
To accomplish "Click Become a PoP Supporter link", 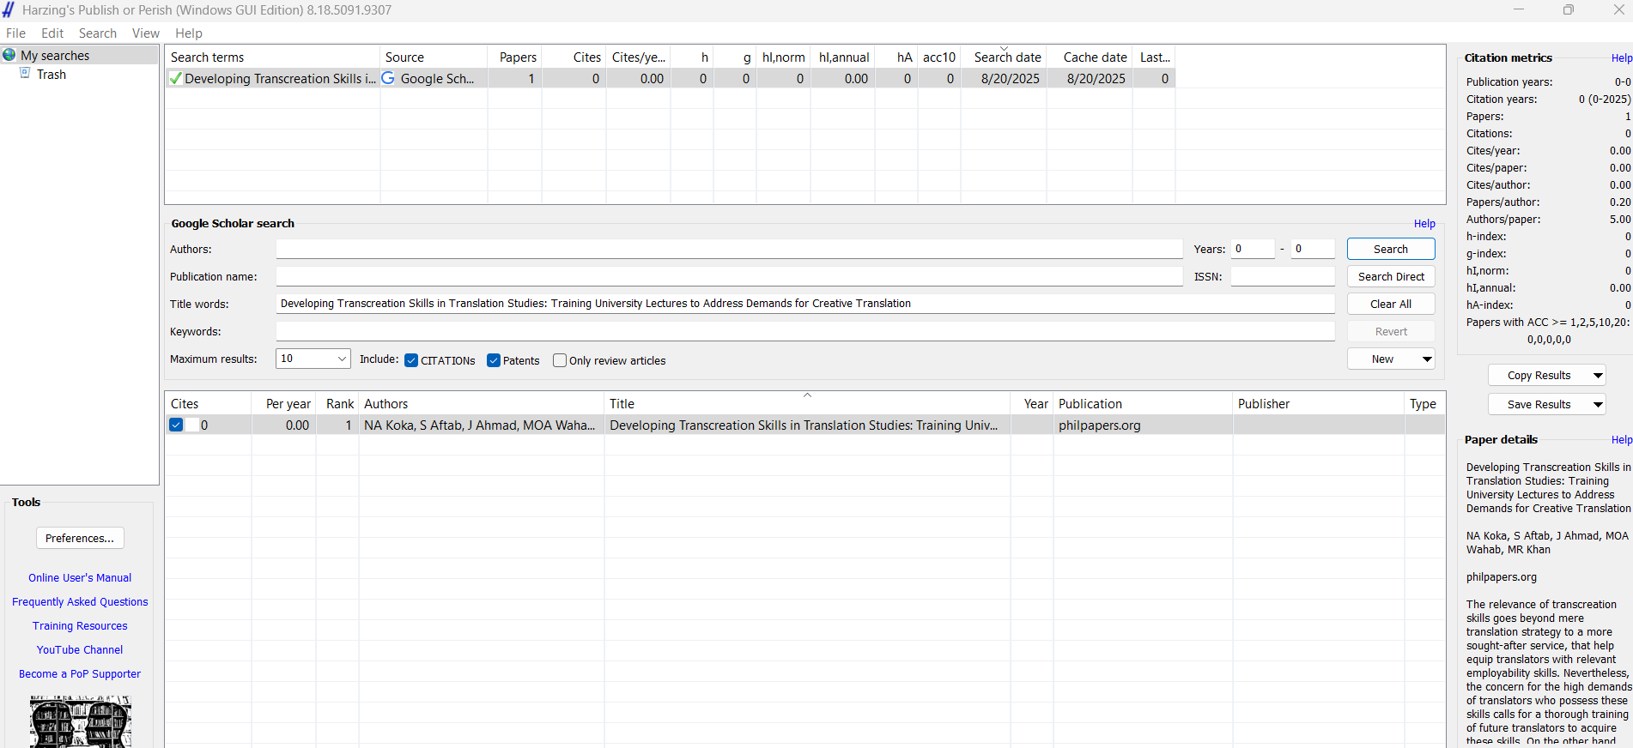I will [x=80, y=673].
